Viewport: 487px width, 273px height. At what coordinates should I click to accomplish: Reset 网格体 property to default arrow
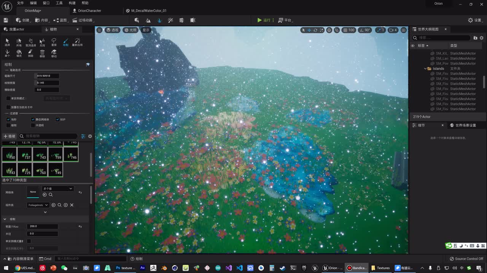tap(80, 193)
